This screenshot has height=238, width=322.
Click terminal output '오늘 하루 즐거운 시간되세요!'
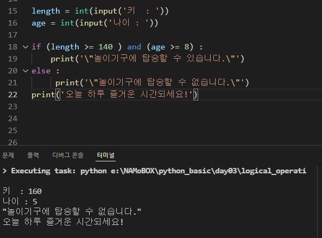63,222
